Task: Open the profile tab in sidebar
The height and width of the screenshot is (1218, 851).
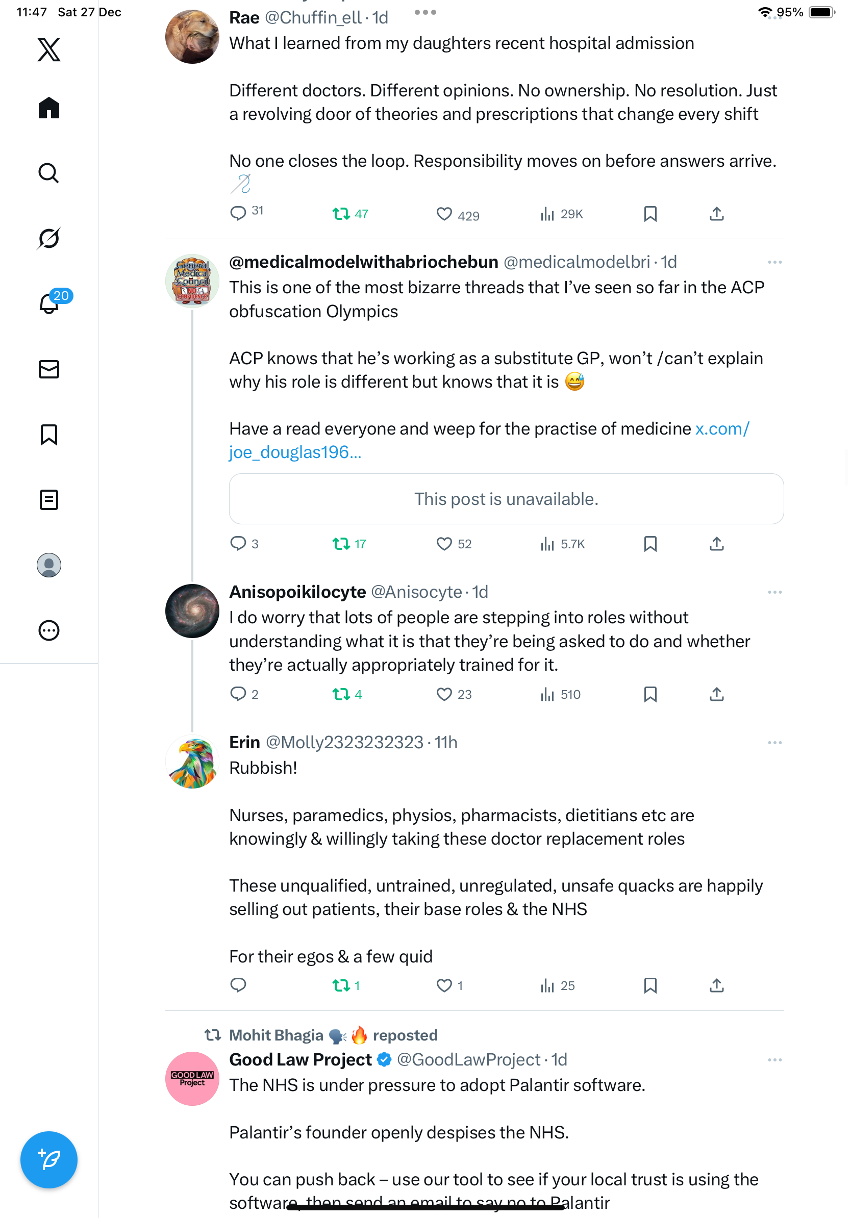Action: click(49, 565)
